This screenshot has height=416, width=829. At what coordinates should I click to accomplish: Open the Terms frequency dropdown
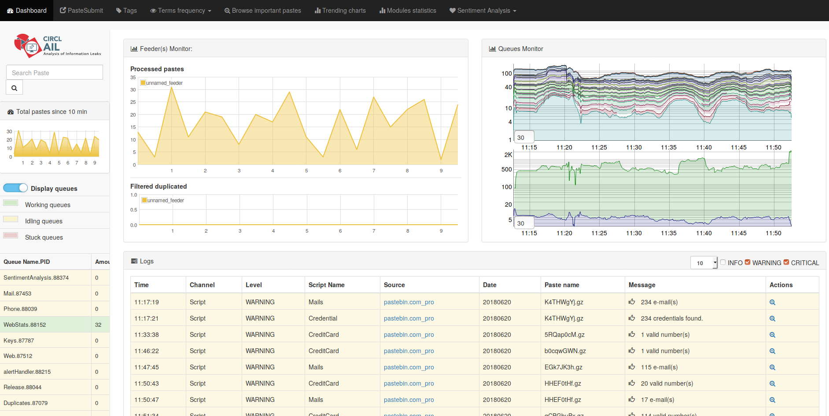point(181,10)
